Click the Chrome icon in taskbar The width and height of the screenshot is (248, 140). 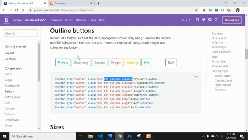[119, 136]
